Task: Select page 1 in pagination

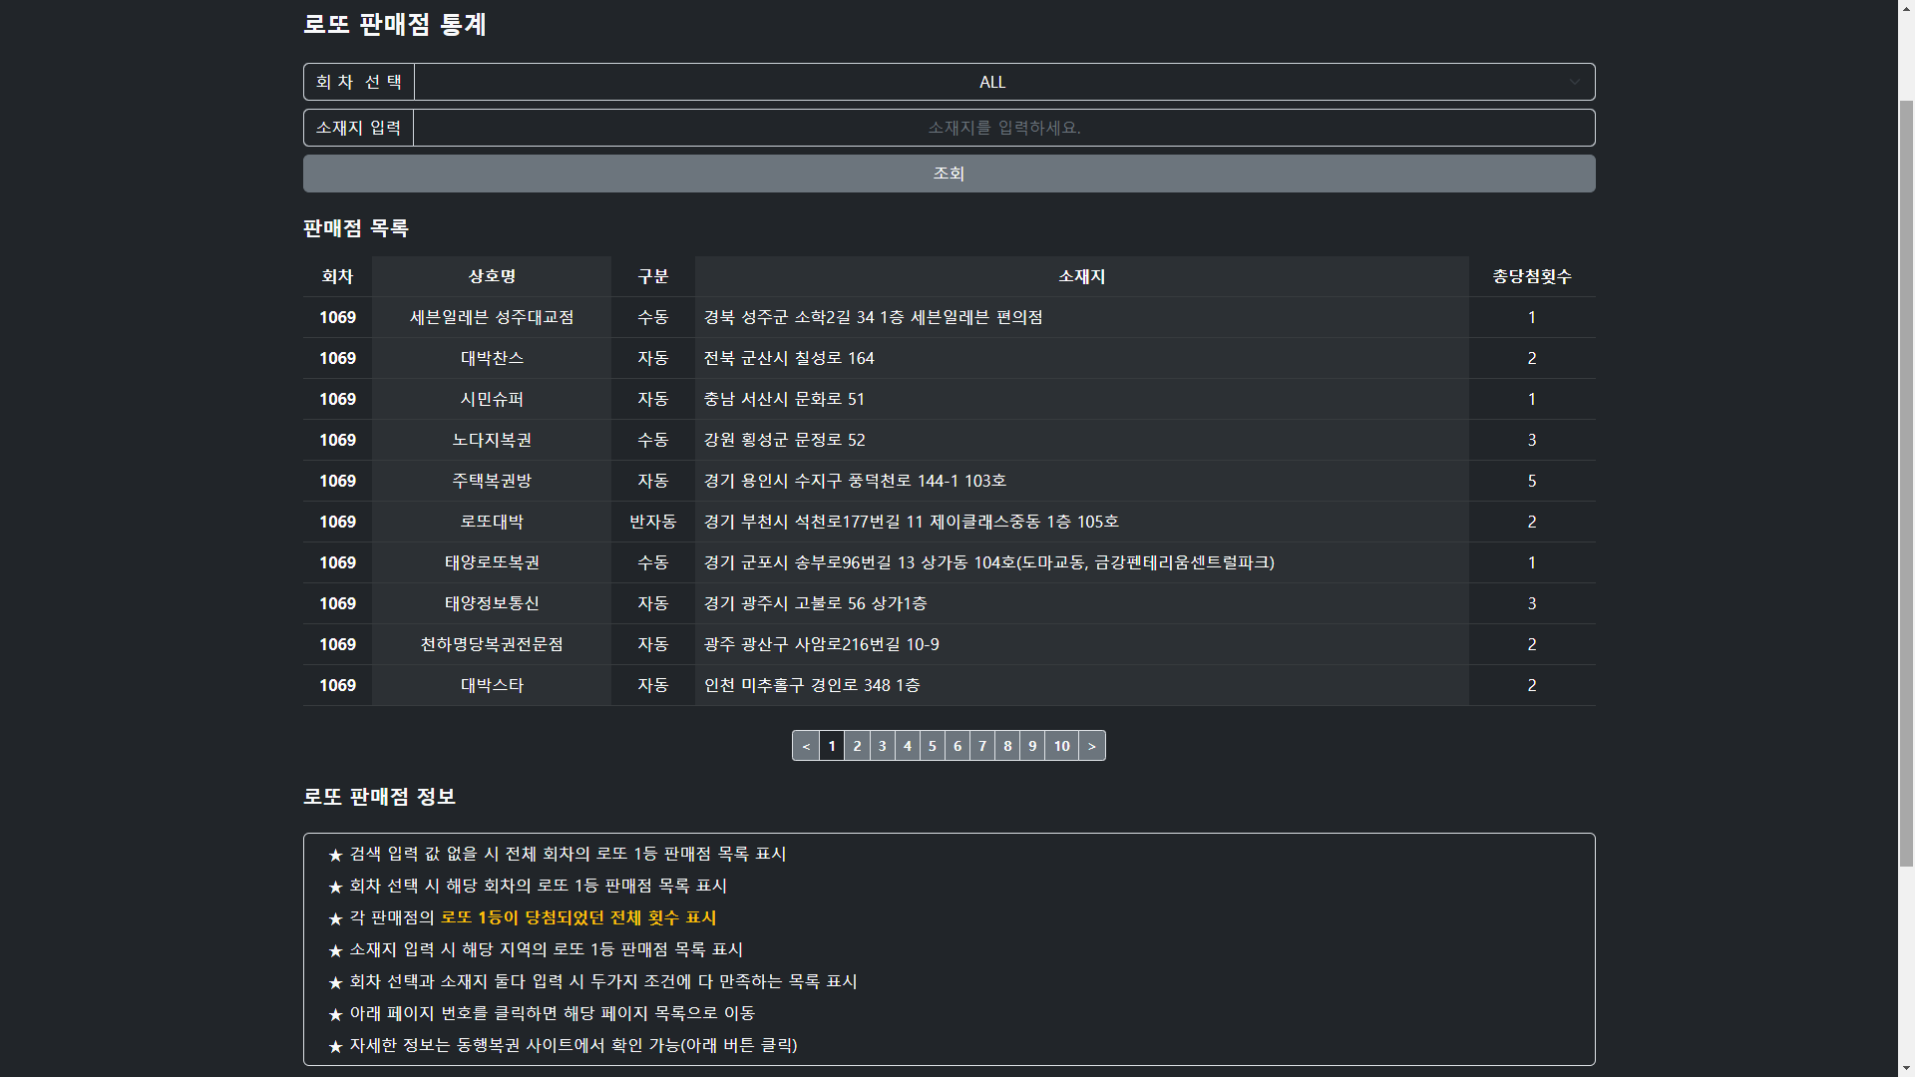Action: 832,746
